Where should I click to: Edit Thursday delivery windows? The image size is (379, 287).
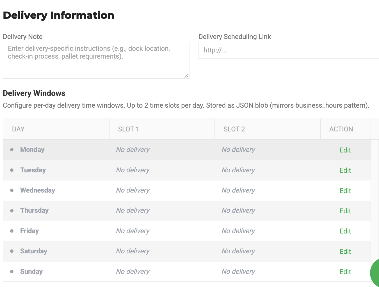click(345, 211)
